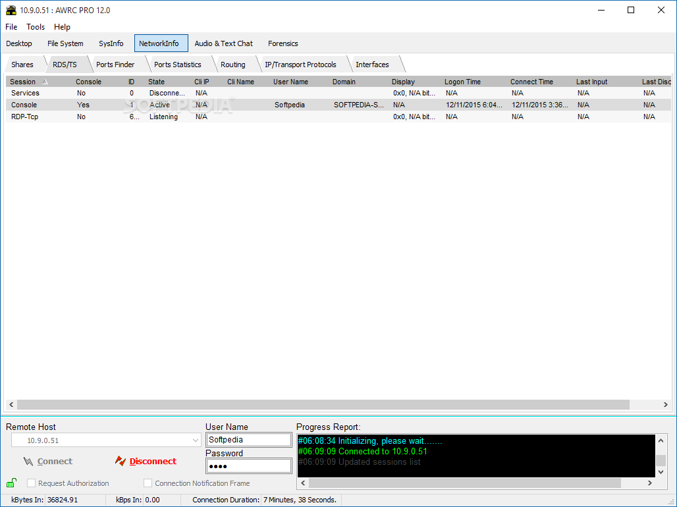Click the green padlock icon
Image resolution: width=677 pixels, height=507 pixels.
point(12,483)
